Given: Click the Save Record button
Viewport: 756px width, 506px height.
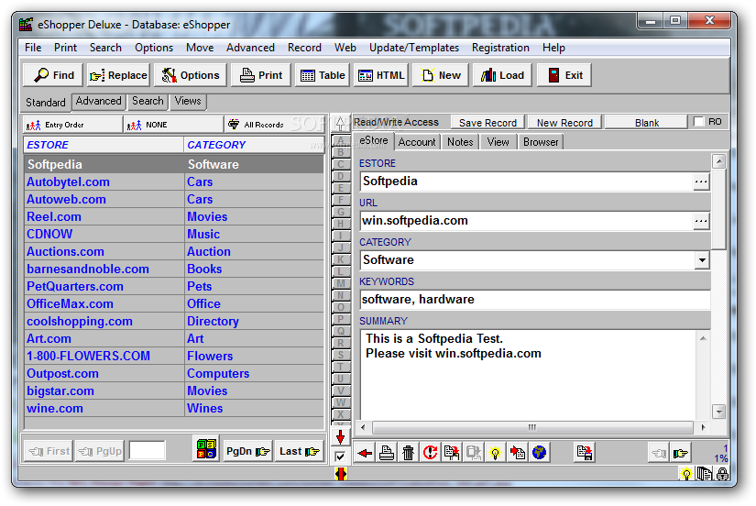Looking at the screenshot, I should (488, 123).
